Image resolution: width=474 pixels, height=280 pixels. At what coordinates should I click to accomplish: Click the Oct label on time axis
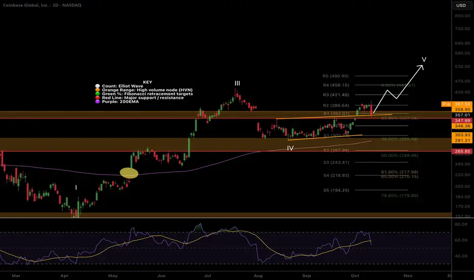[355, 276]
